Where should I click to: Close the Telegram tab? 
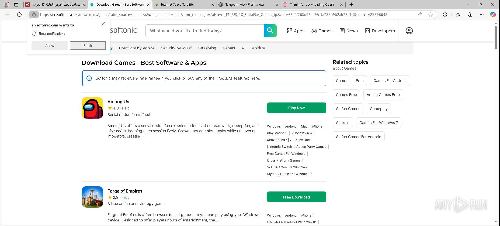tap(277, 5)
